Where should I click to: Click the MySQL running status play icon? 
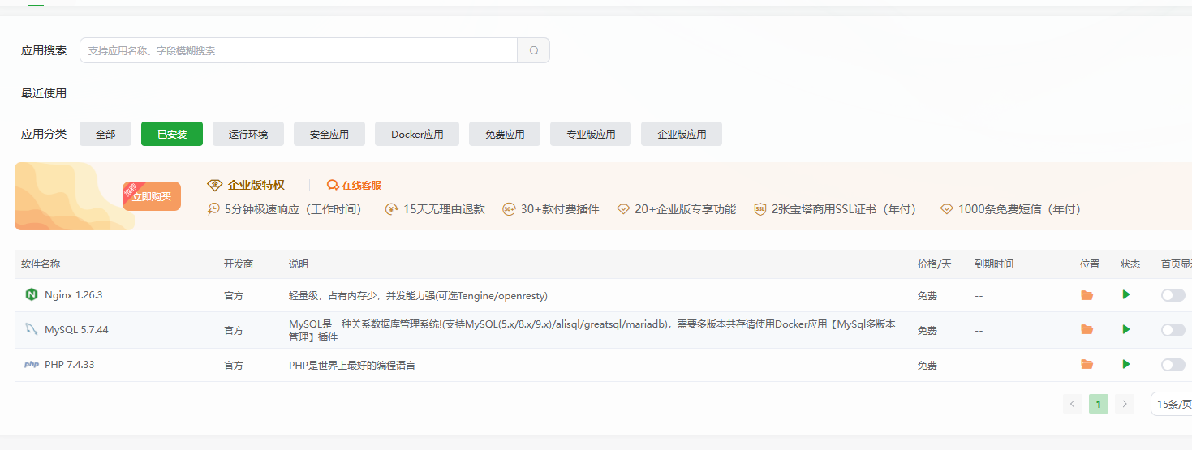[1126, 329]
